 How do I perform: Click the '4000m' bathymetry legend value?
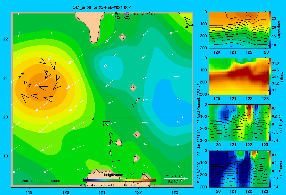pos(56,181)
